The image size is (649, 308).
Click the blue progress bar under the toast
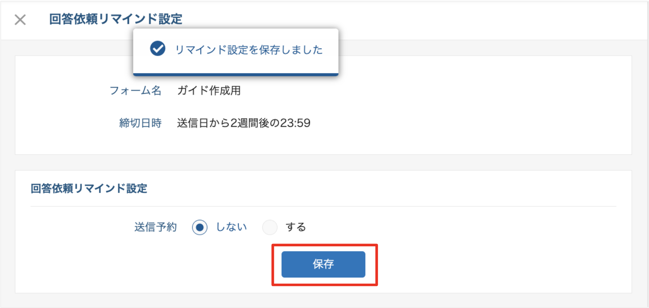236,74
